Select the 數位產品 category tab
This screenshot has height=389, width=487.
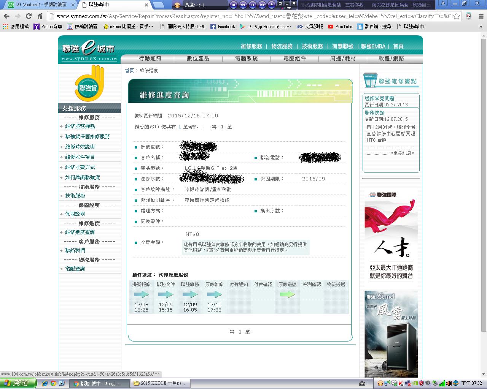[198, 59]
